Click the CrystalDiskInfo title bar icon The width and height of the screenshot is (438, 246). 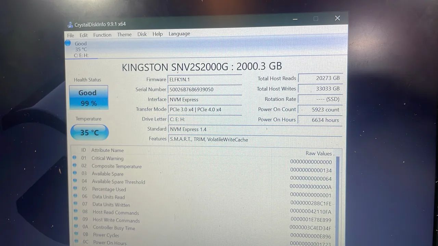pos(70,25)
